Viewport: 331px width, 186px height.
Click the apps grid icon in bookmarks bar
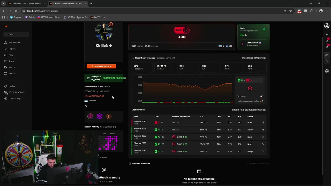pos(3,17)
